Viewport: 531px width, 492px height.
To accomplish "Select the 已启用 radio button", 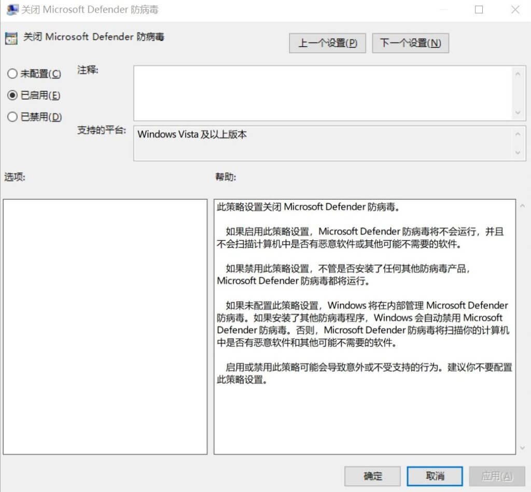I will tap(12, 95).
